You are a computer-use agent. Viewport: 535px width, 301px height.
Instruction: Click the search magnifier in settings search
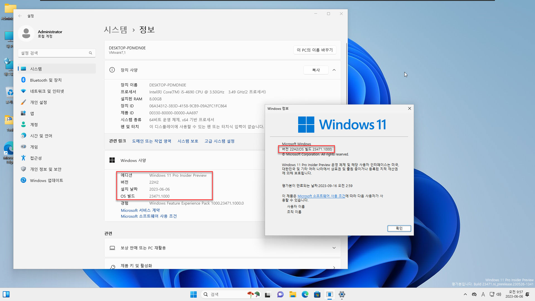(91, 53)
